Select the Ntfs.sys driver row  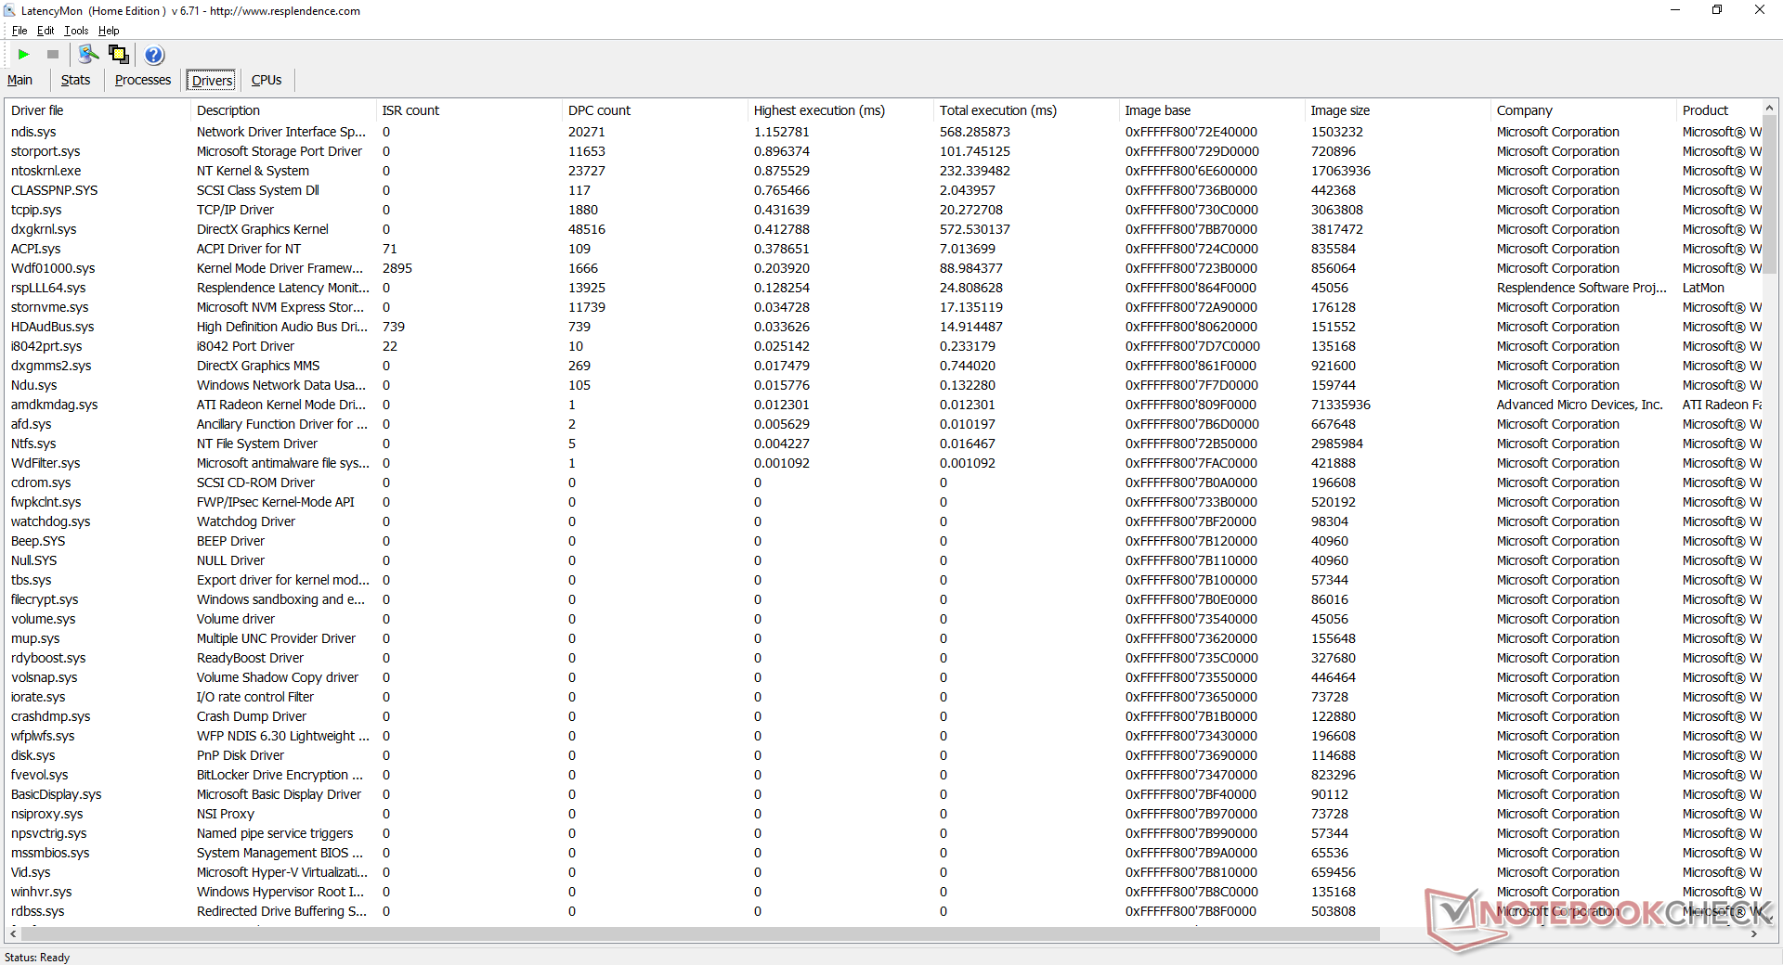pos(883,444)
